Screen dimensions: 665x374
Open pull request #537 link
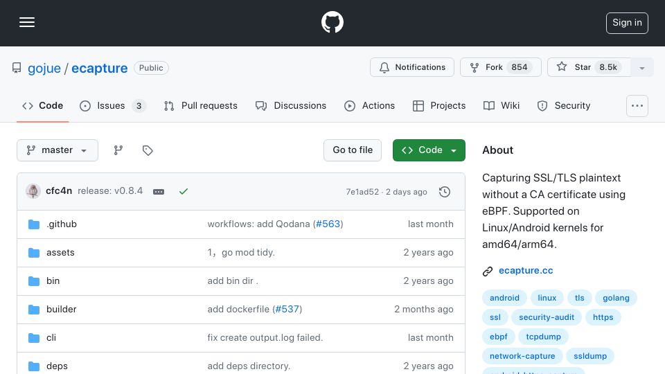287,309
